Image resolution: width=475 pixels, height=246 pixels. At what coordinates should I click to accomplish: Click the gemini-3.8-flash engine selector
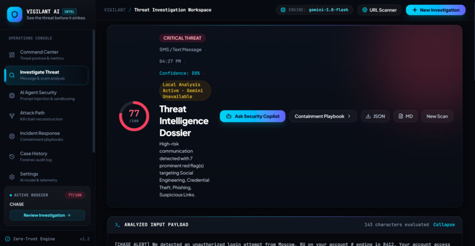point(314,10)
